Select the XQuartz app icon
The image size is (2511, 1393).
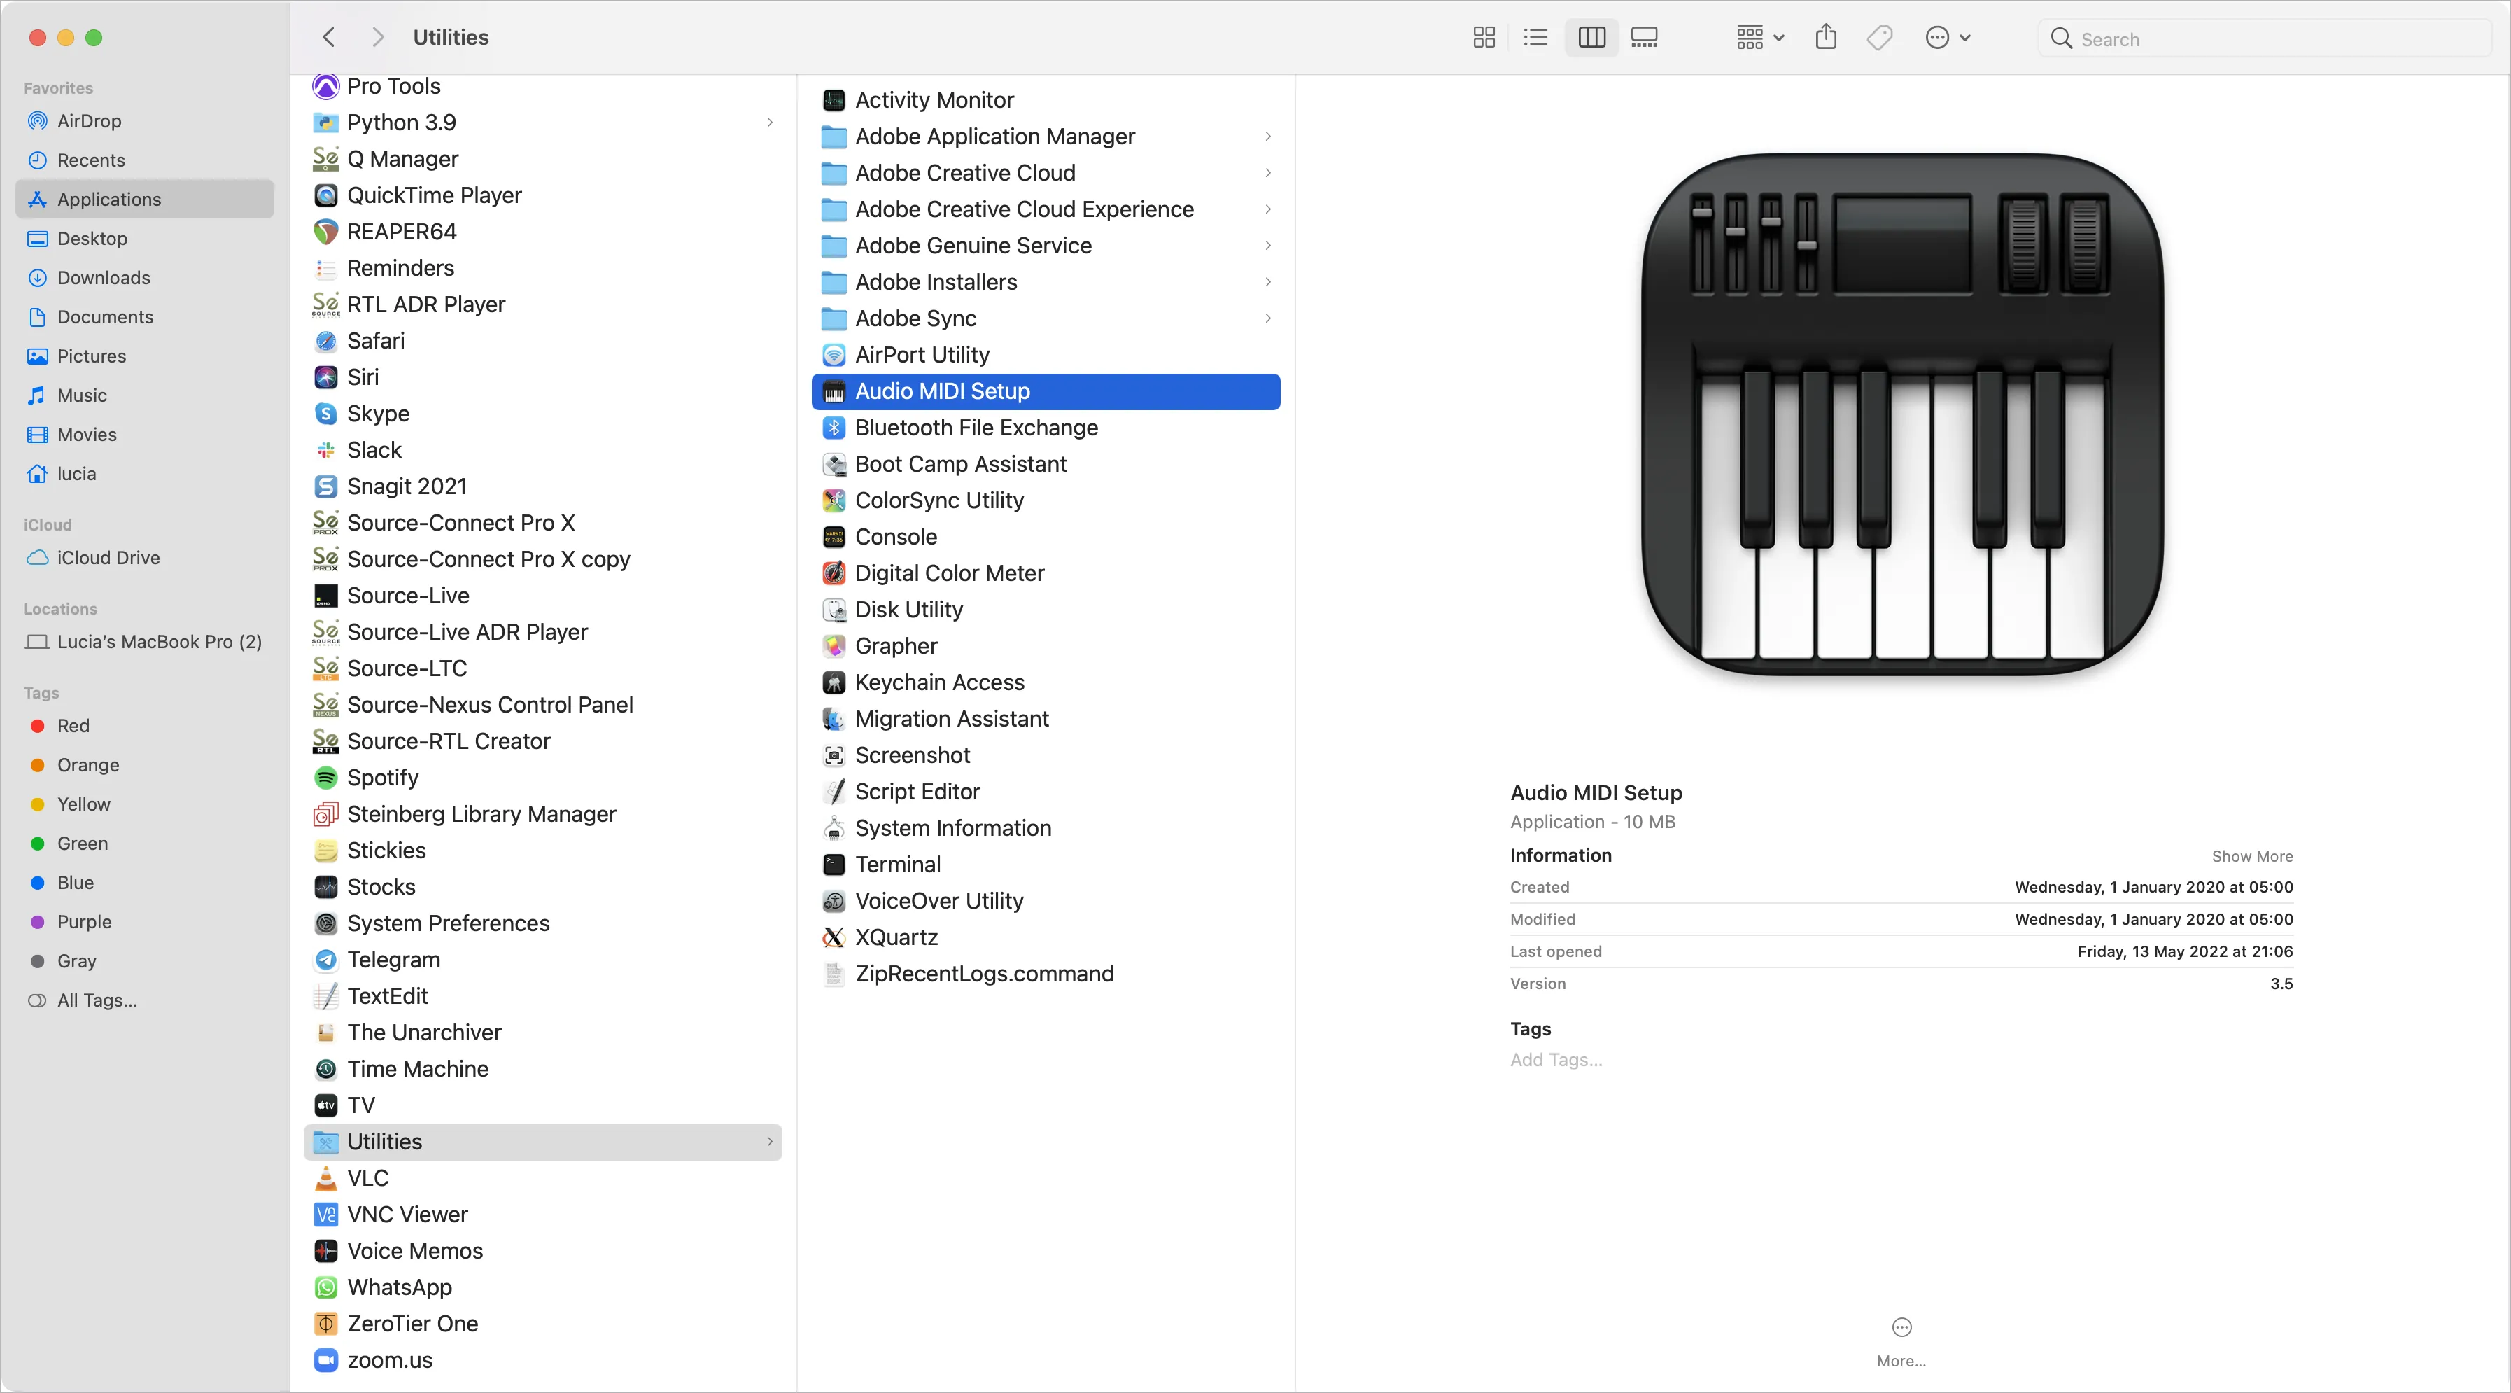[x=834, y=938]
